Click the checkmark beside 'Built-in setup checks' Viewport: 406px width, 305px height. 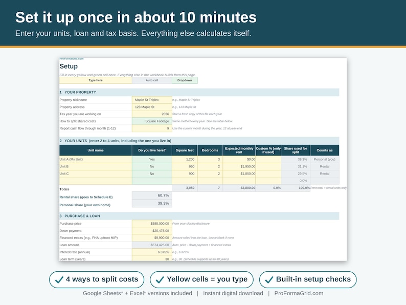point(269,279)
